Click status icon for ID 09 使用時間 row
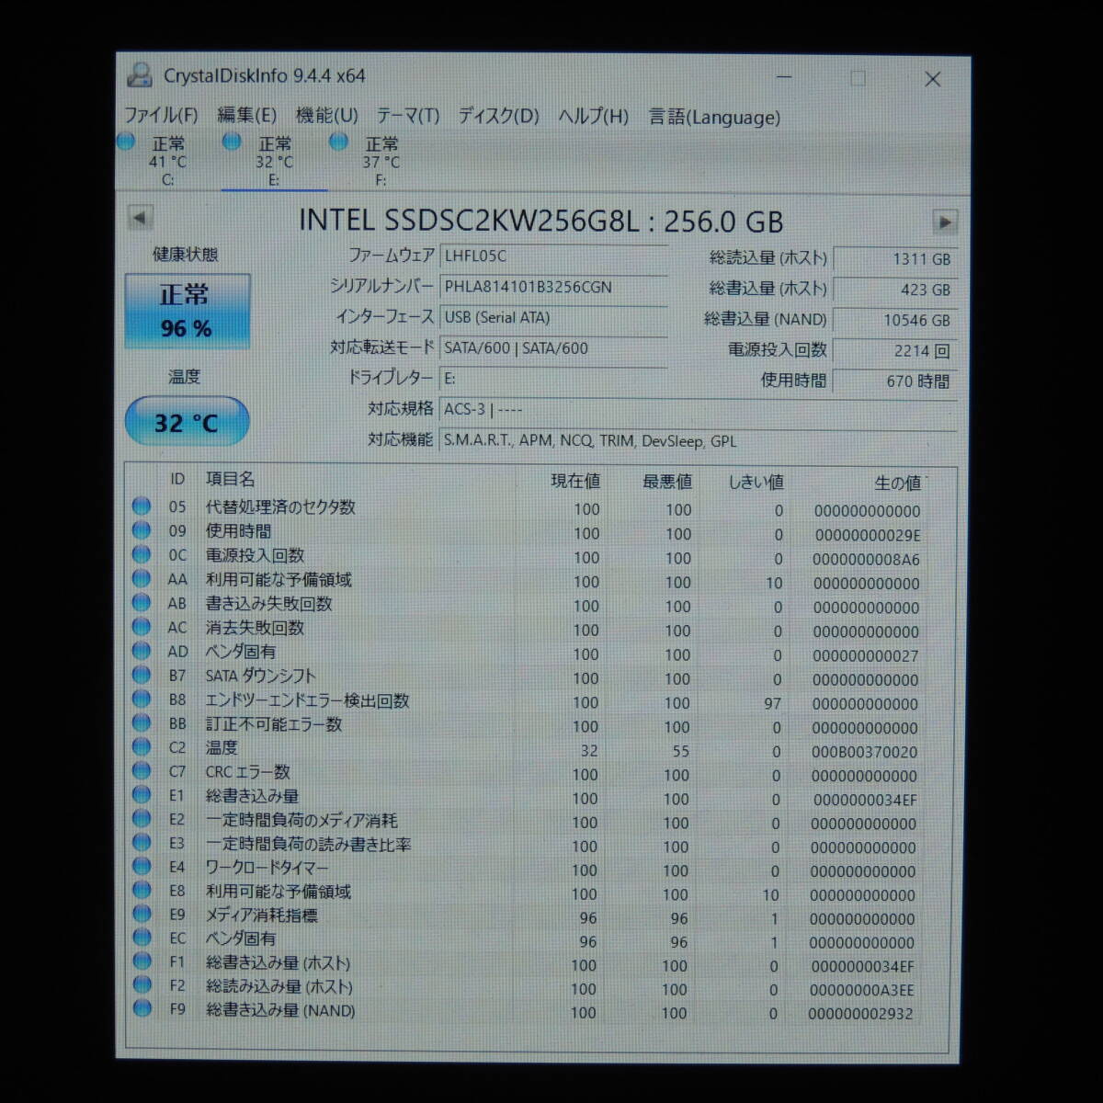 point(141,530)
